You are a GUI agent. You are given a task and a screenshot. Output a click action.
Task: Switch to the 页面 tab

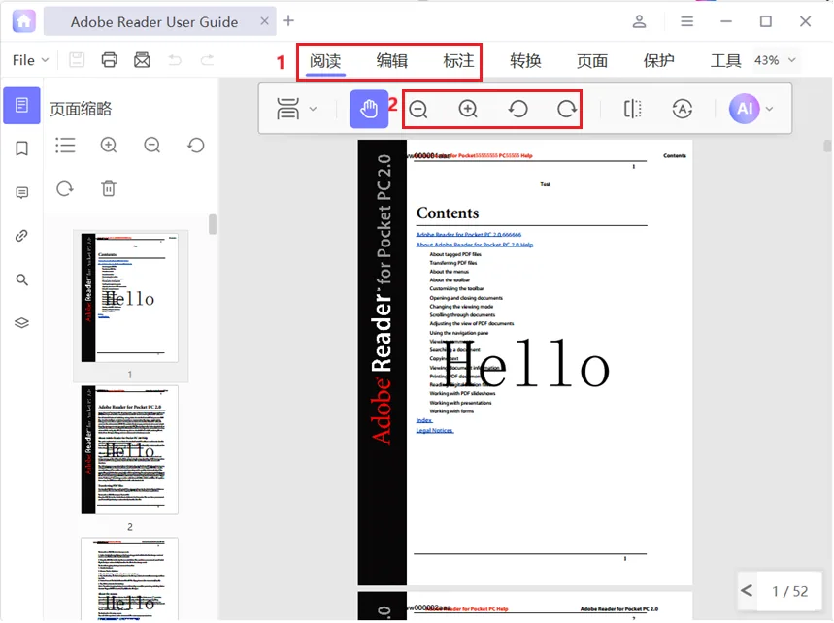click(x=592, y=61)
